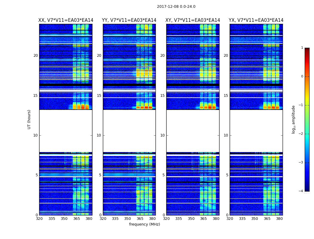
Task: Click the YX, V7*V11=EA03*EA14 panel title
Action: 256,20
